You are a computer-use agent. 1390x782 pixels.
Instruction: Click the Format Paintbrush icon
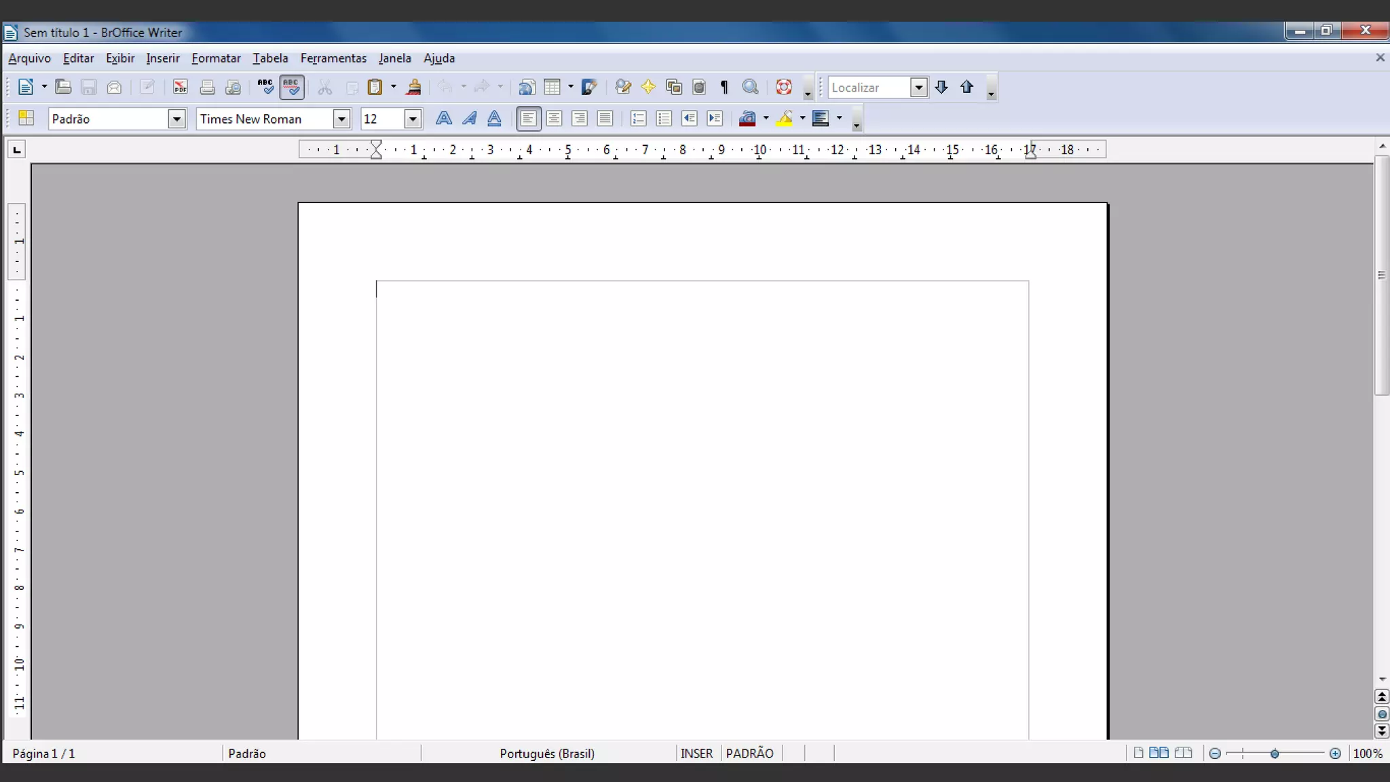tap(413, 87)
